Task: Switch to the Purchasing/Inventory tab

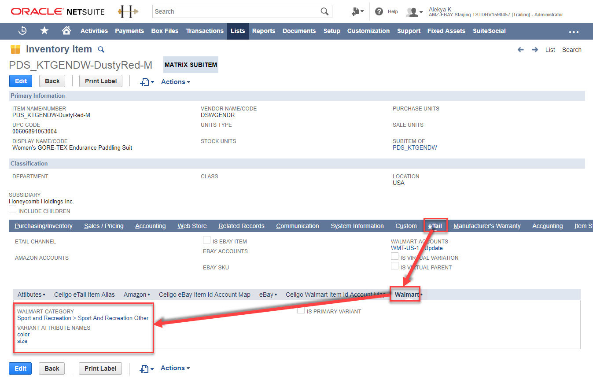Action: coord(44,226)
